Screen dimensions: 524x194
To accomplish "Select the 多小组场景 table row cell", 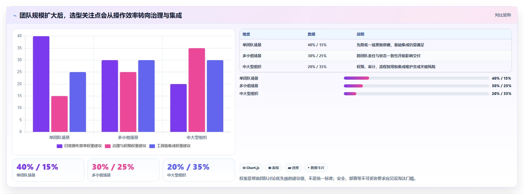I will 252,56.
